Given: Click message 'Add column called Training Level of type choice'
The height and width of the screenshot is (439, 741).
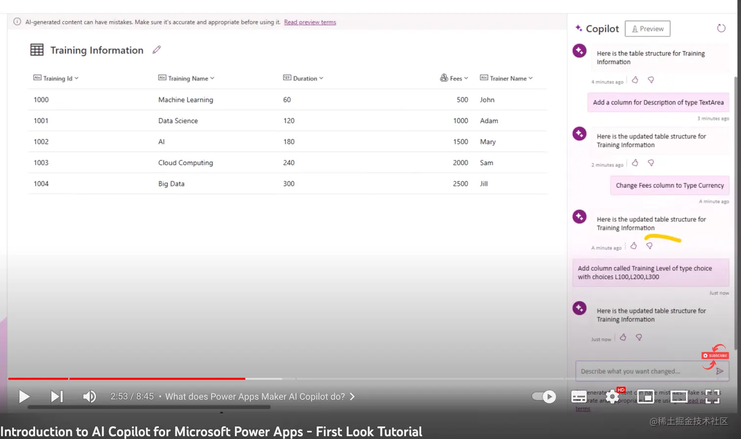Looking at the screenshot, I should point(651,273).
